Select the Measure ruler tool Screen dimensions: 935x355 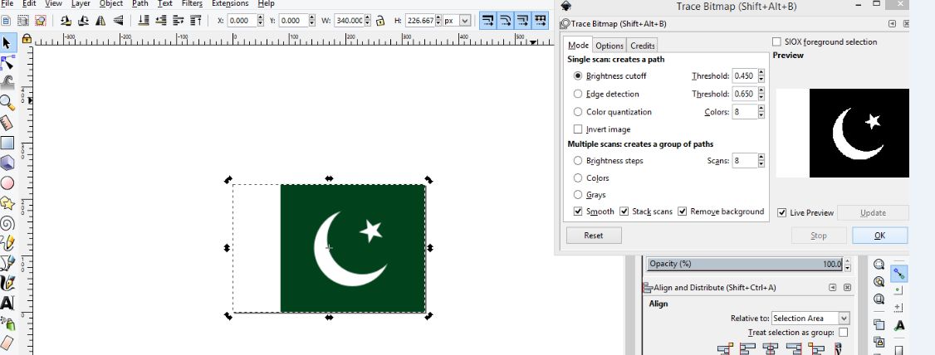[7, 123]
